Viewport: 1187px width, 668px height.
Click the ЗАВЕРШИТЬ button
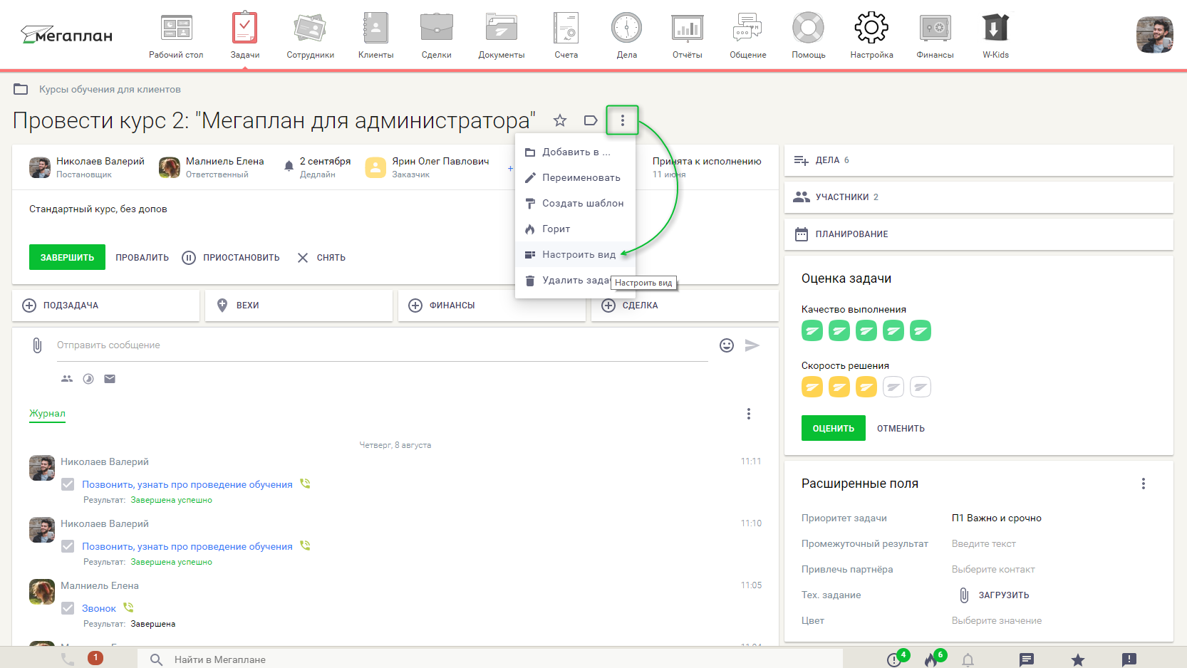click(x=67, y=257)
